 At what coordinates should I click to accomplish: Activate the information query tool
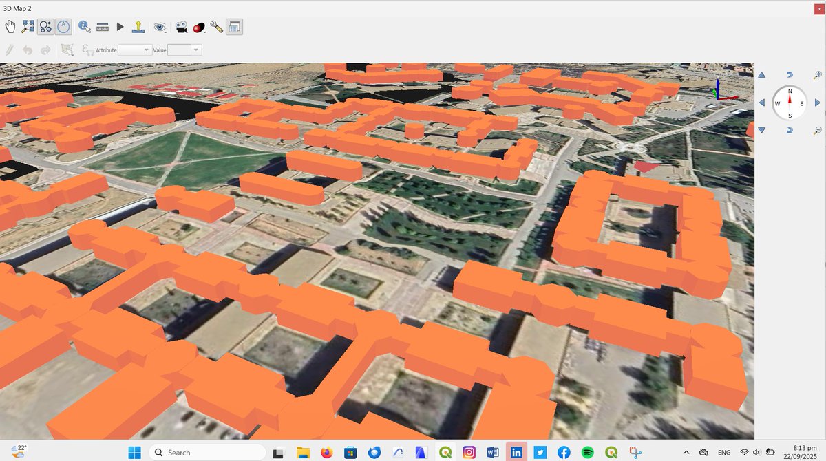coord(84,26)
